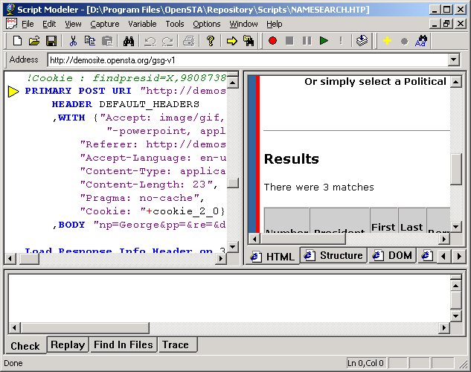Click the 'Results' heading

click(x=292, y=159)
